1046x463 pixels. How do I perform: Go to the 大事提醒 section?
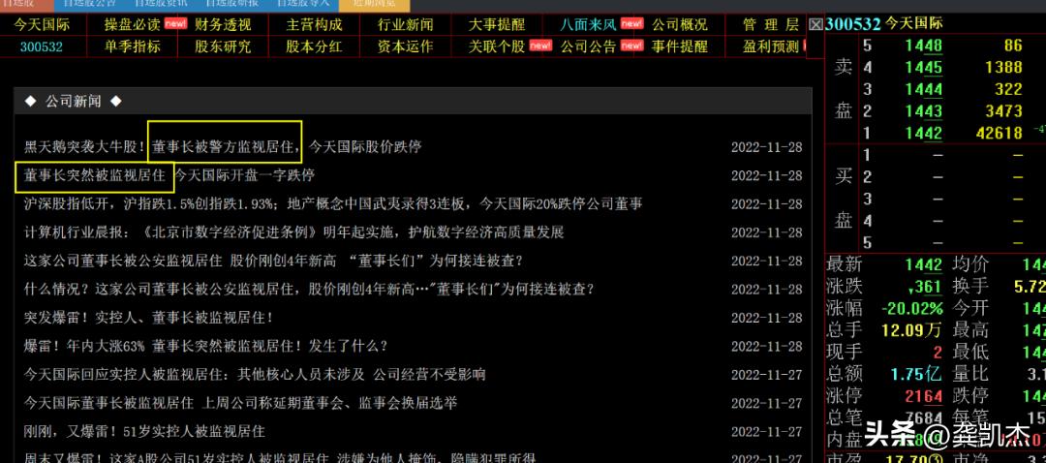[496, 25]
